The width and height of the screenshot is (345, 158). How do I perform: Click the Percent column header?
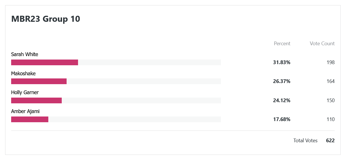(282, 44)
